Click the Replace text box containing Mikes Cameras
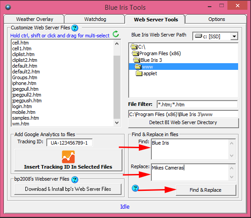251x218 pixels. point(190,172)
